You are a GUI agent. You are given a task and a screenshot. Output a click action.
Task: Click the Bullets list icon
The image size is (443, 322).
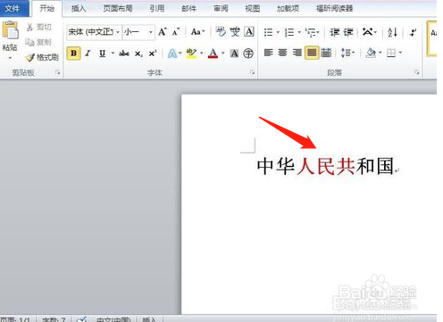[x=268, y=32]
